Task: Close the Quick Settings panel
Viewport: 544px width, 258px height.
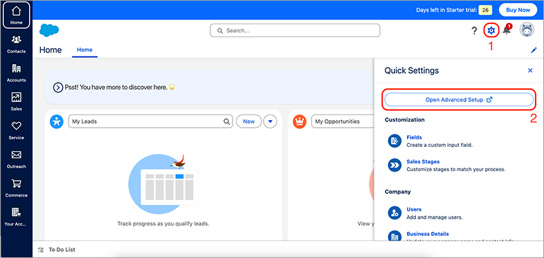Action: coord(530,70)
